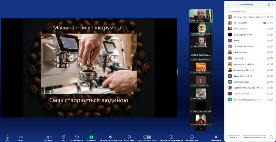Viewport: 276px width, 142px height.
Task: Click the organizer's avatar in list
Action: pos(230,17)
